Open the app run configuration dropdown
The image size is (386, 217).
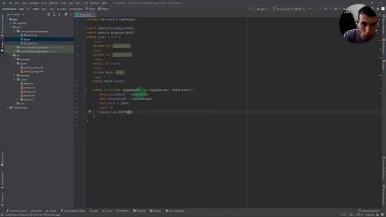(x=262, y=8)
